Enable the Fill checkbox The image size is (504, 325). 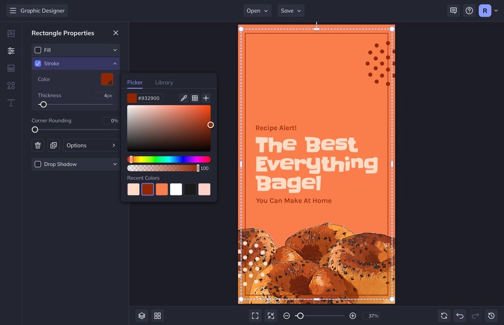click(x=38, y=50)
